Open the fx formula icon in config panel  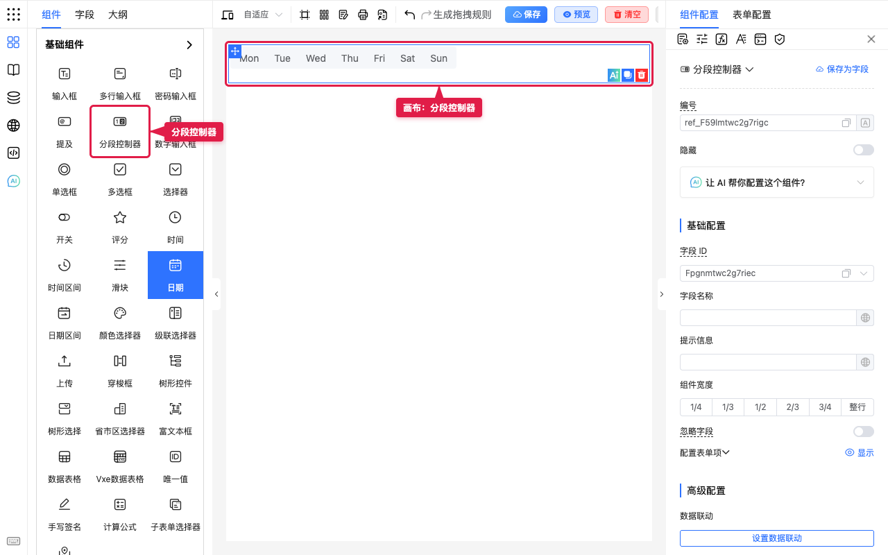[721, 39]
